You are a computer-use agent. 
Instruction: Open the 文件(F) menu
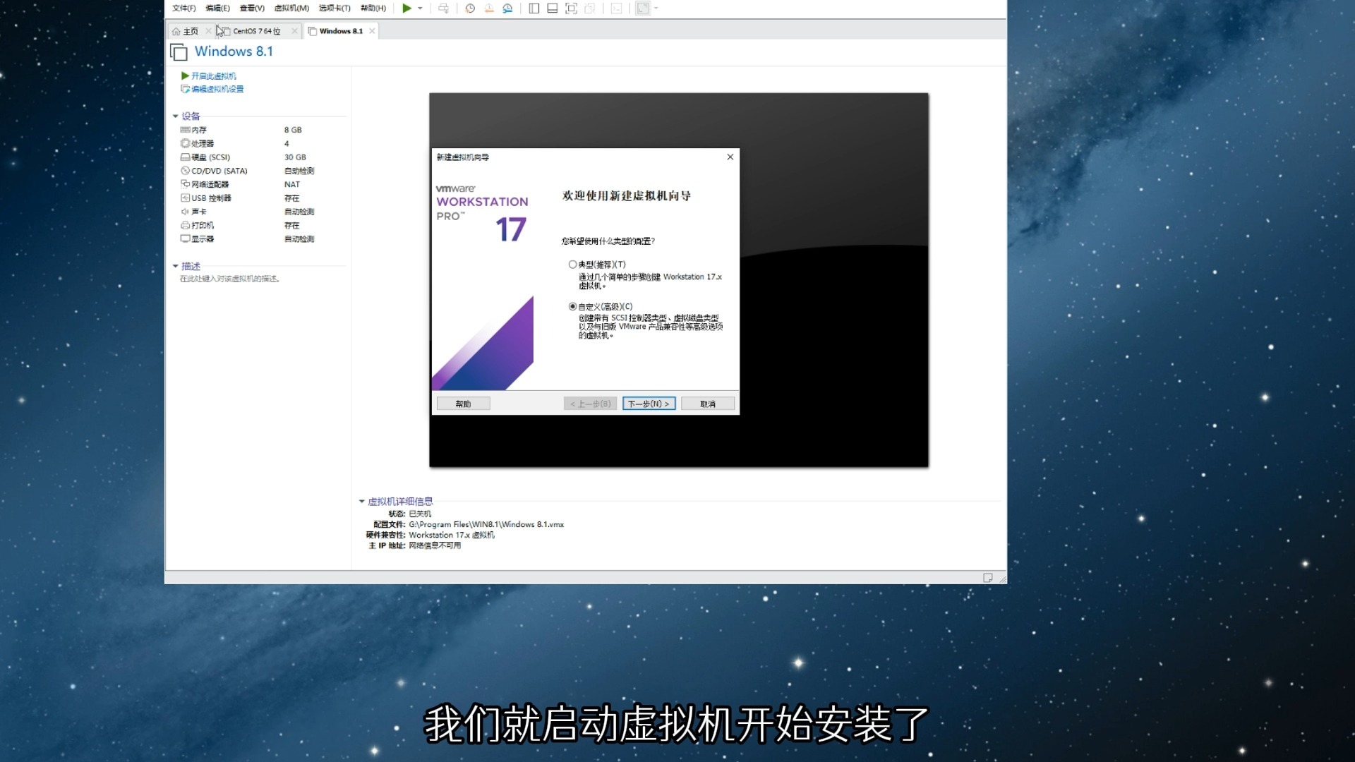[184, 8]
